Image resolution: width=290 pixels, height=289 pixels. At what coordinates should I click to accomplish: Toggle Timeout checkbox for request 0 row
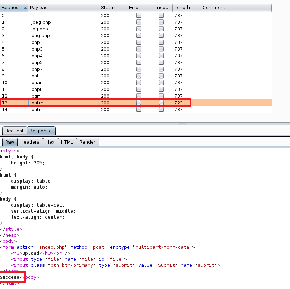coord(161,15)
